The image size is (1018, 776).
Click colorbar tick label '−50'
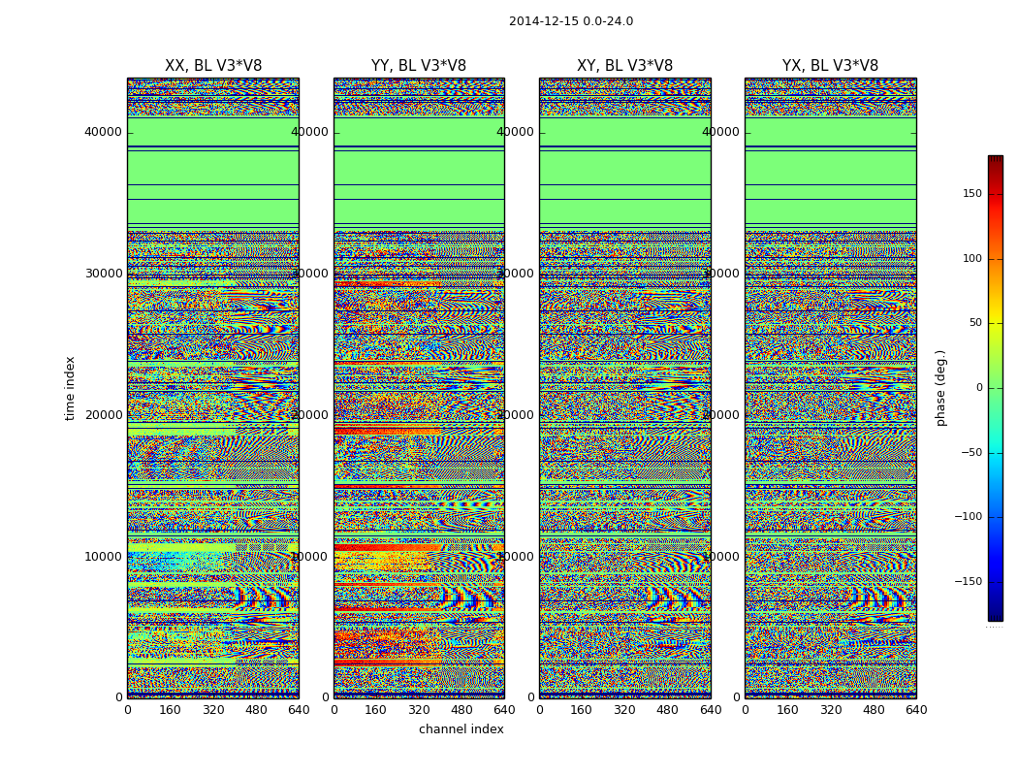pyautogui.click(x=971, y=453)
